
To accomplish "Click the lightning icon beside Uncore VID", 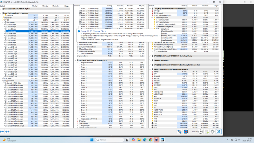I will coord(3,18).
